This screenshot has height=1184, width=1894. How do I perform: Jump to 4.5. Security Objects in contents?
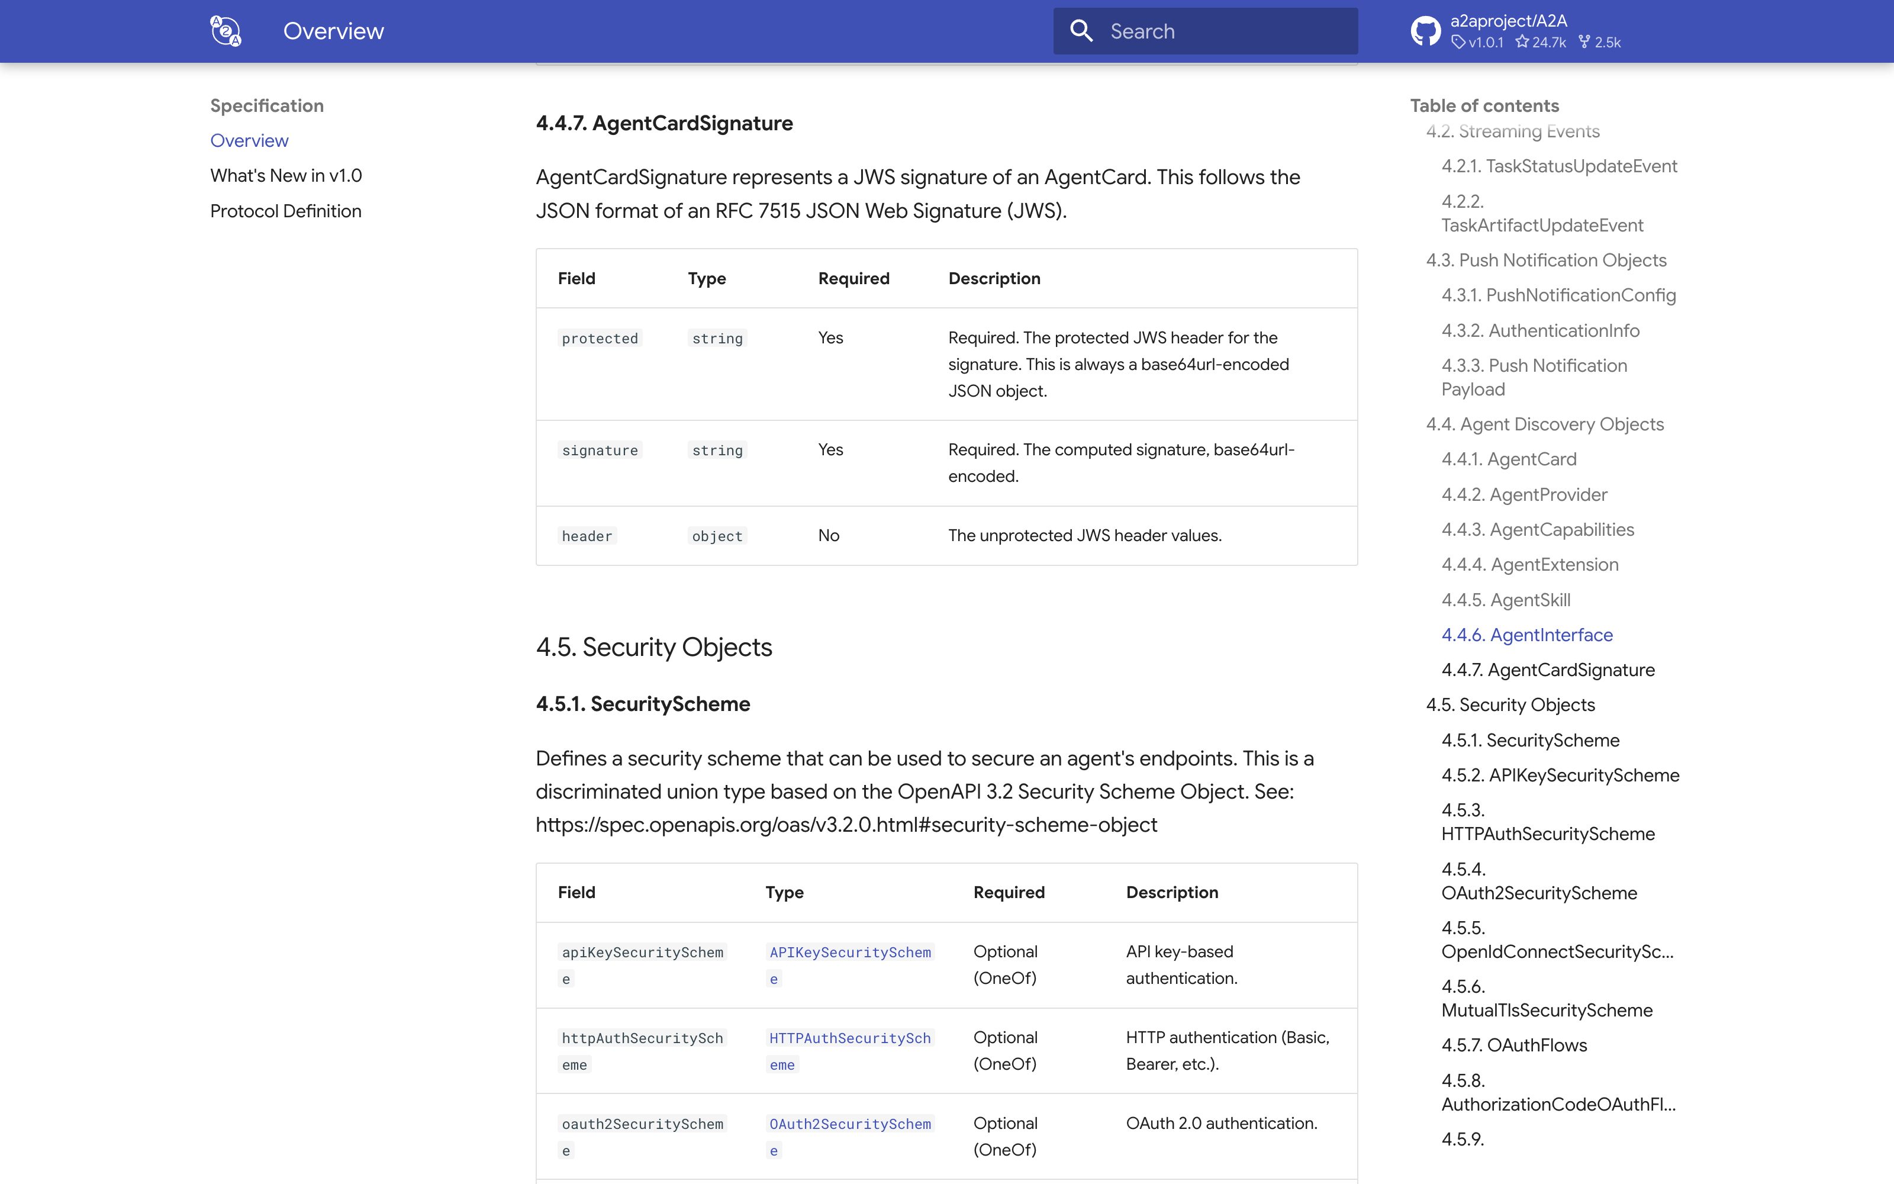tap(1510, 704)
